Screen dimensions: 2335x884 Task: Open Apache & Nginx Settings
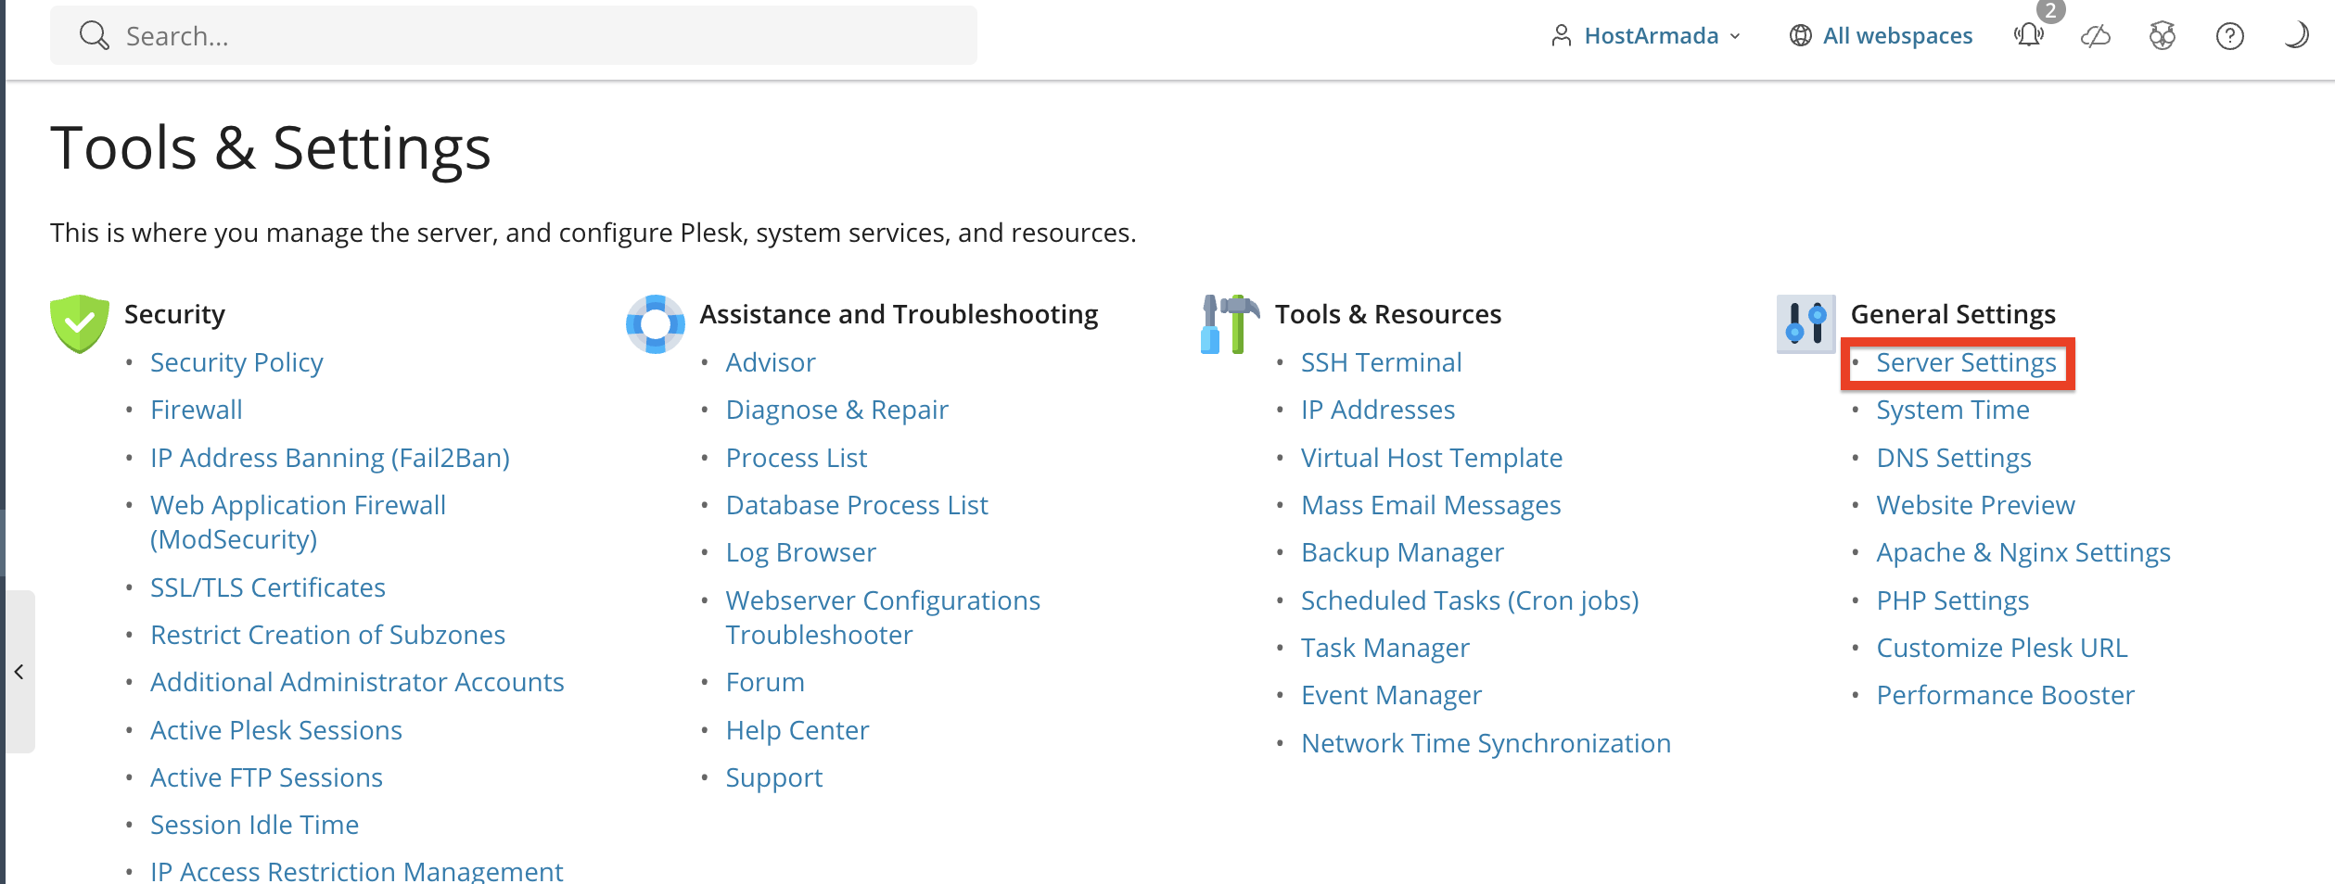click(2023, 552)
